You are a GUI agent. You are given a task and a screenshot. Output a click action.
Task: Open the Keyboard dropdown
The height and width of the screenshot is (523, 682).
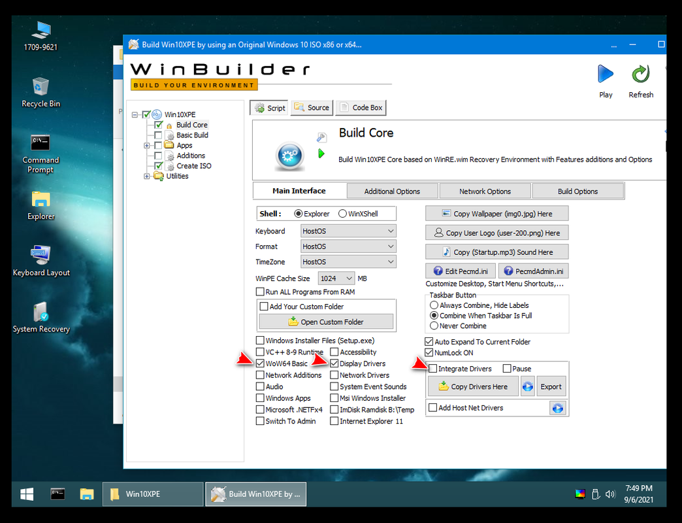coord(348,231)
